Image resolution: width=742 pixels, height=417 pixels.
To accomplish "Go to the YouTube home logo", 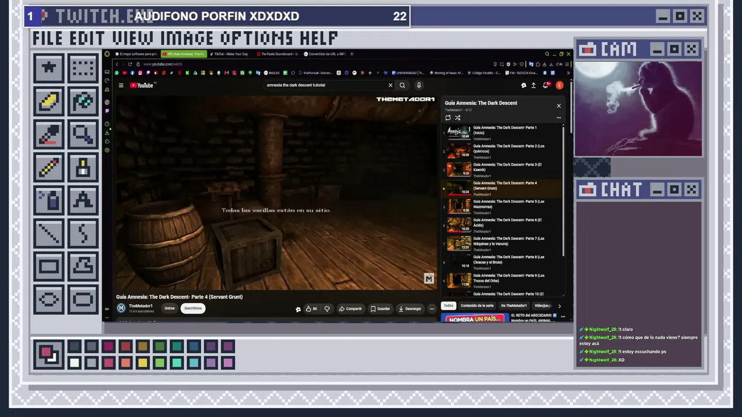I will pyautogui.click(x=142, y=85).
